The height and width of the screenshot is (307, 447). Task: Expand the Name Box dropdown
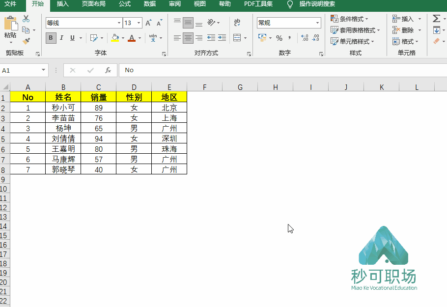43,70
